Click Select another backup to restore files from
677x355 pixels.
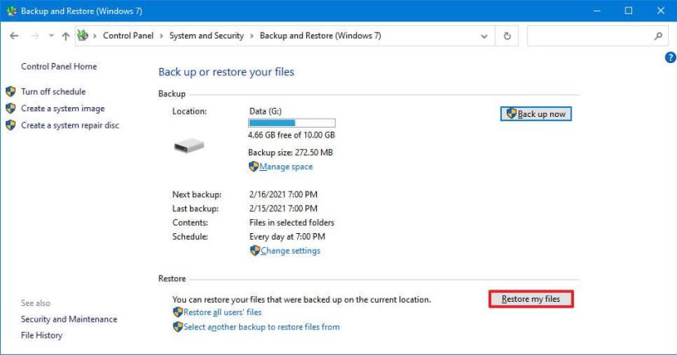click(x=262, y=327)
